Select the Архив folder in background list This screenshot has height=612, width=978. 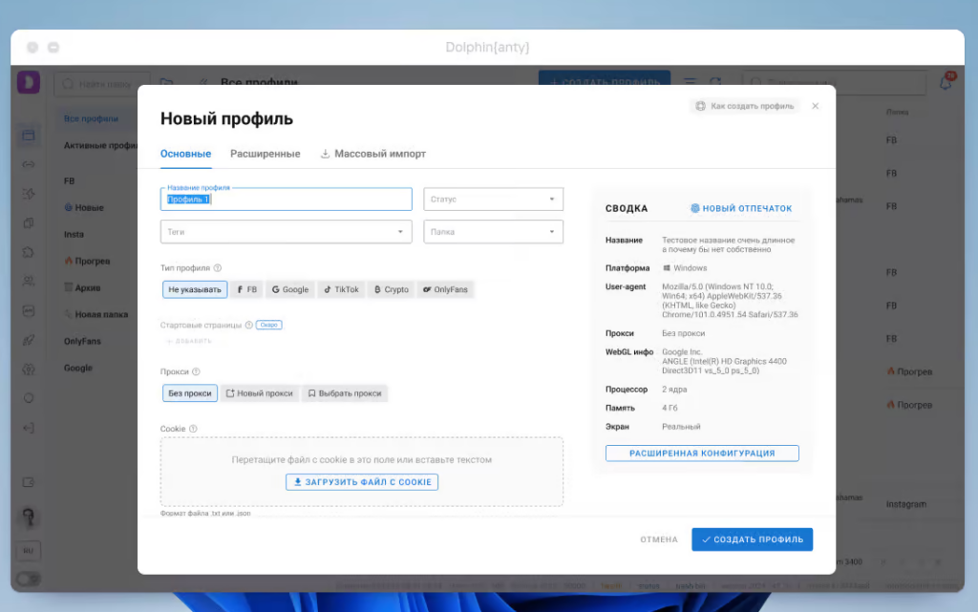(x=82, y=288)
